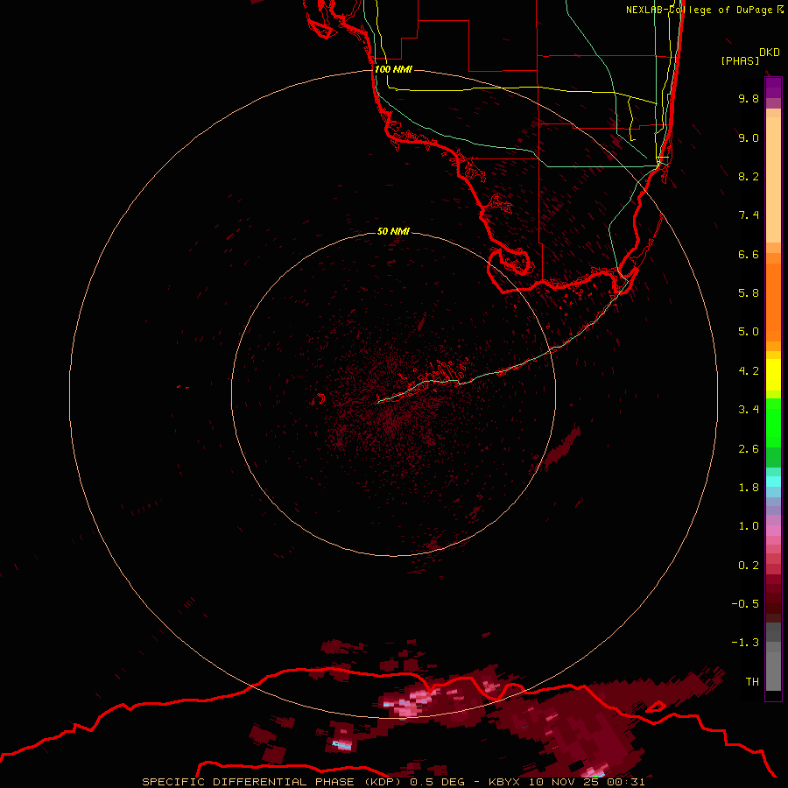788x788 pixels.
Task: Click the 5.8 value on the color scale
Action: click(749, 293)
